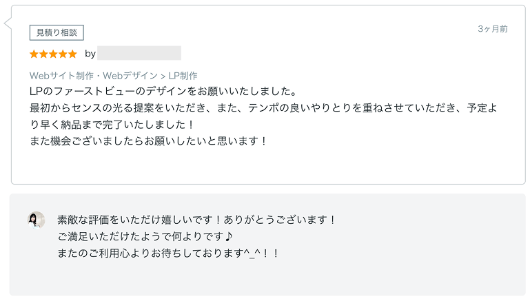This screenshot has height=301, width=530.
Task: Click the reply line starting with 素敵な評価
Action: tap(196, 220)
